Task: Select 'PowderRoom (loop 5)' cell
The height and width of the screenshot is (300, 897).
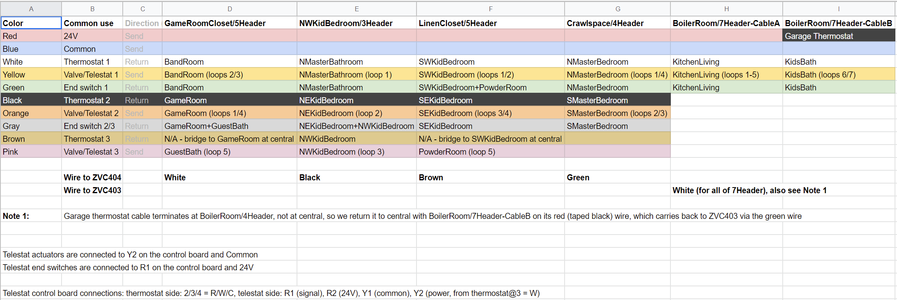Action: [x=490, y=151]
